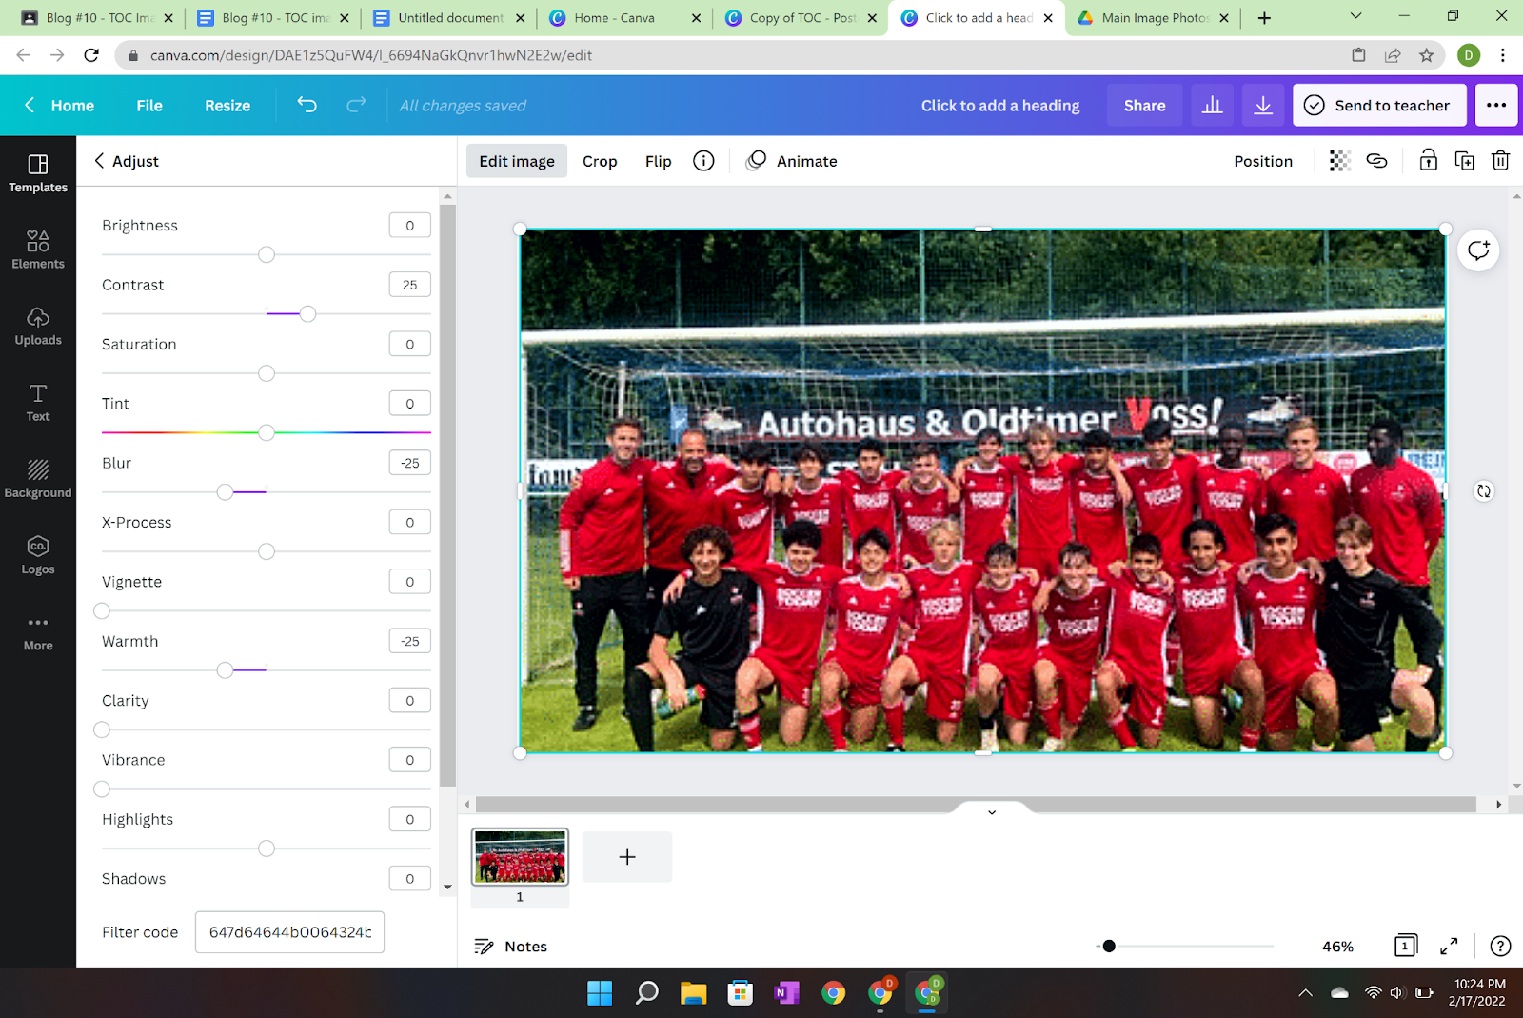The width and height of the screenshot is (1523, 1018).
Task: Open the Uploads sidebar panel
Action: 38,326
